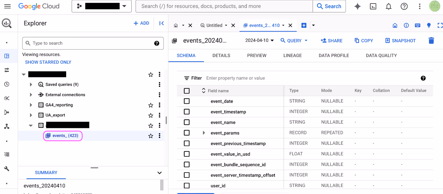Viewport: 443px width, 194px height.
Task: Switch to the PREVIEW tab
Action: 257,56
